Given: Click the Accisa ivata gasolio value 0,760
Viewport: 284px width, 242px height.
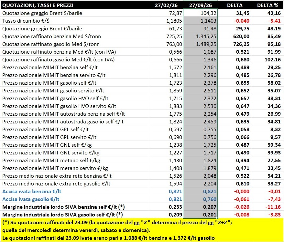Looking at the screenshot, I should (200, 199).
